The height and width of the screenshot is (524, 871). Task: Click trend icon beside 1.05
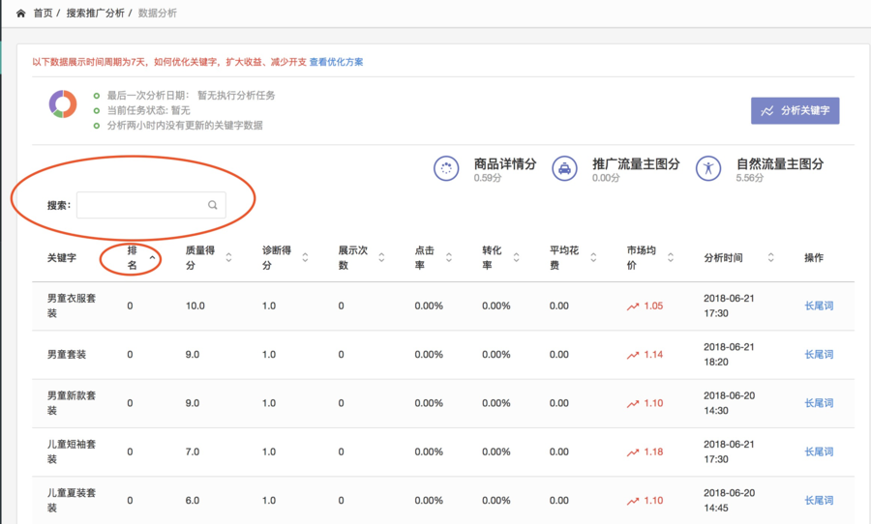click(x=633, y=306)
